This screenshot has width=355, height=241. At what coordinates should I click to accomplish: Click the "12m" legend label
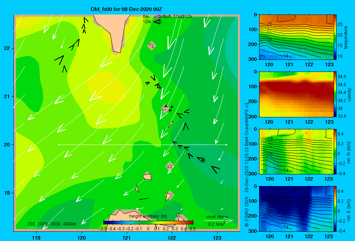147,22
